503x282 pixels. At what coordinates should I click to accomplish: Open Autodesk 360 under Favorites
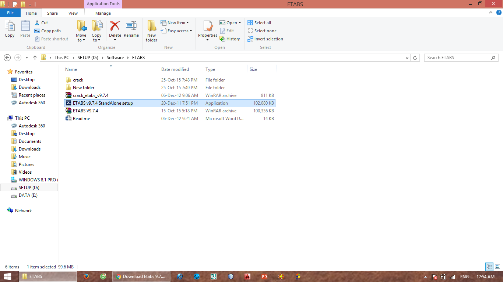[x=32, y=103]
